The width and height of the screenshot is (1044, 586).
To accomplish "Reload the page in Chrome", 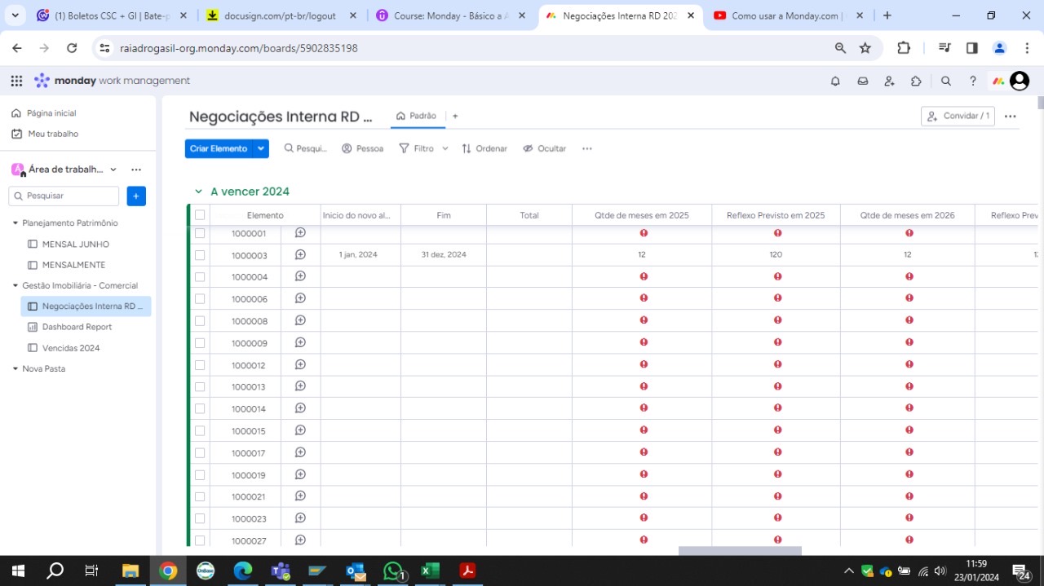I will tap(72, 48).
